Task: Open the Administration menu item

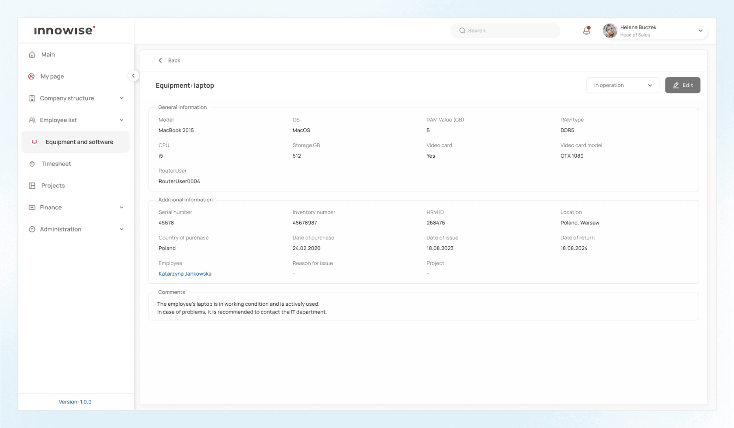Action: coord(61,229)
